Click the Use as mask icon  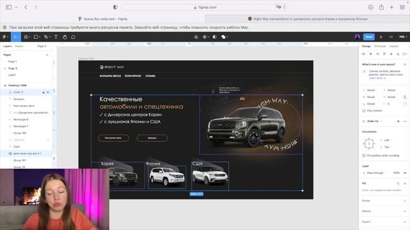(x=215, y=37)
